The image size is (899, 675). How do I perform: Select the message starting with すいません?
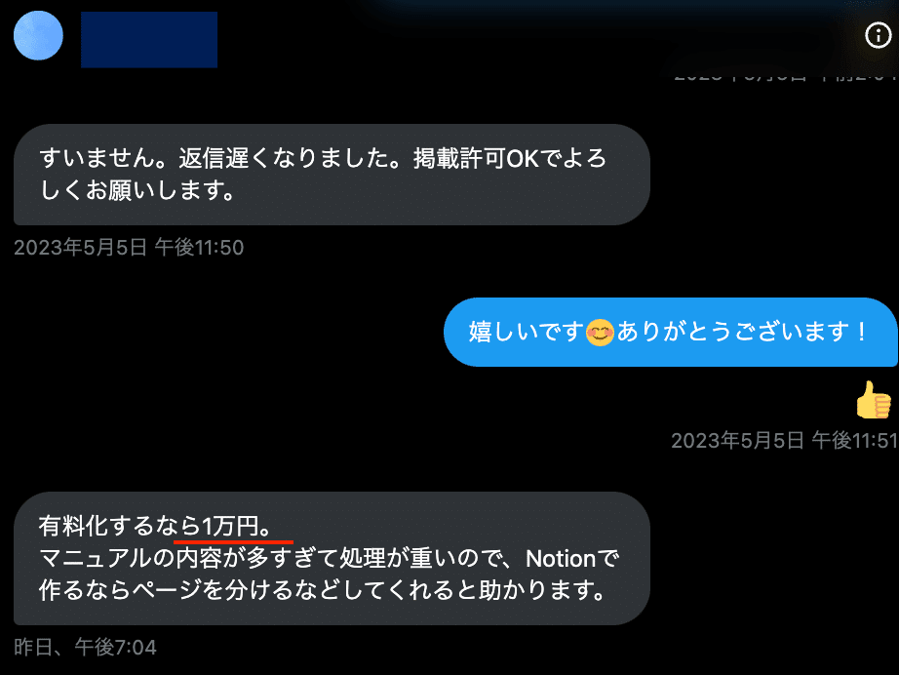tap(332, 175)
